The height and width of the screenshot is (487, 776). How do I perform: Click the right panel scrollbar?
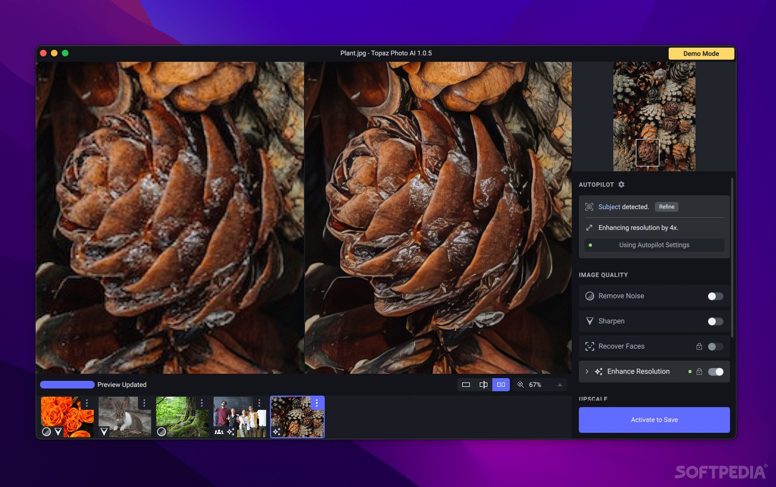click(x=732, y=257)
